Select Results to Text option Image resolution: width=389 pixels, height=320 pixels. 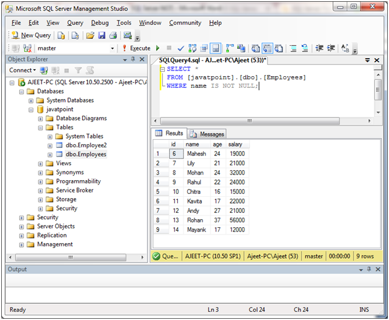click(x=256, y=48)
